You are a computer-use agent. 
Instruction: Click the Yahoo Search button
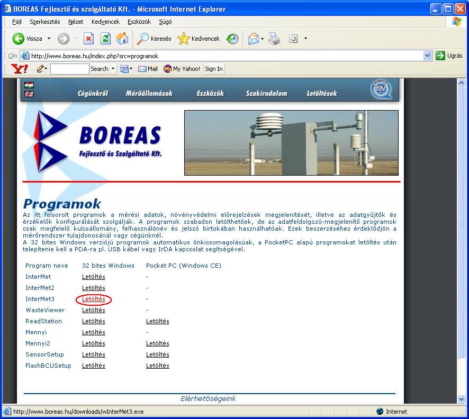click(100, 69)
